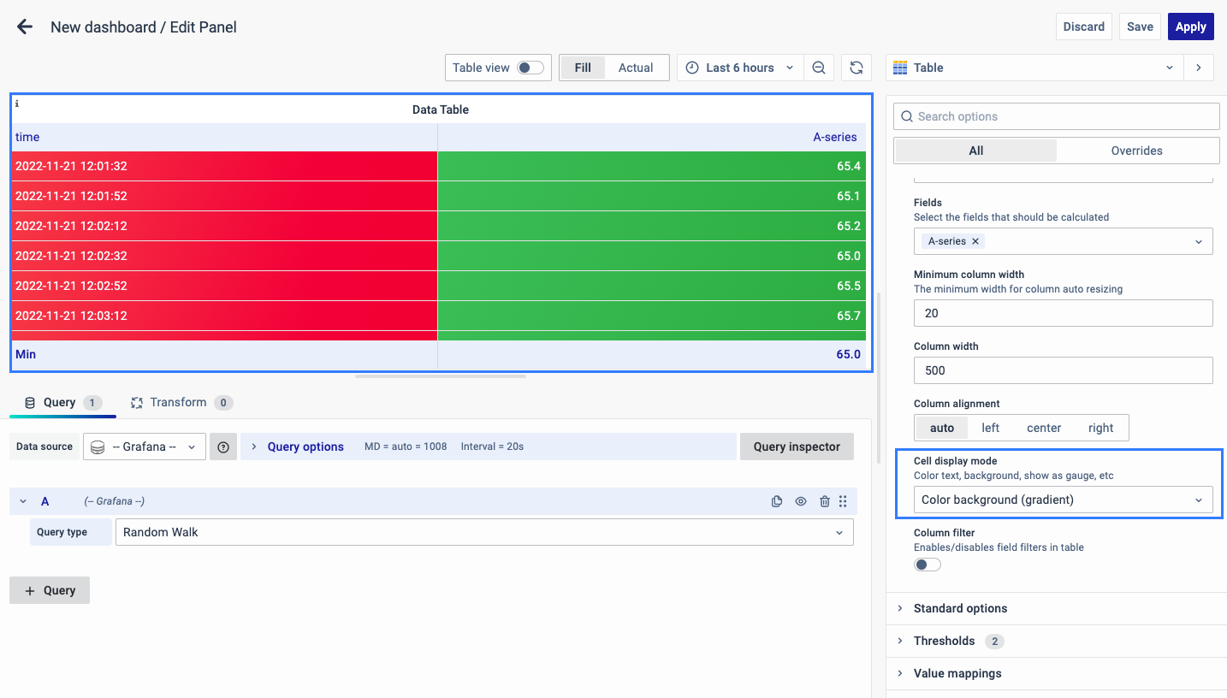The width and height of the screenshot is (1227, 698).
Task: Click the back arrow to leave the panel editor
Action: coord(25,27)
